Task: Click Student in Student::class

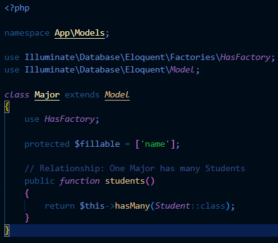Action: tap(172, 206)
